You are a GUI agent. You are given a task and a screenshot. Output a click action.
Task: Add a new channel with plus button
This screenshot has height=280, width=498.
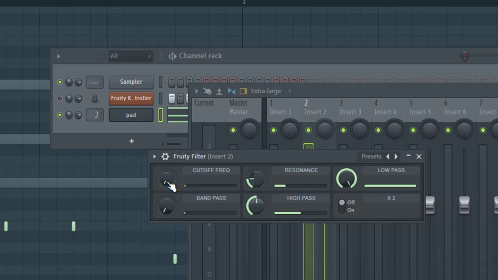pos(132,141)
